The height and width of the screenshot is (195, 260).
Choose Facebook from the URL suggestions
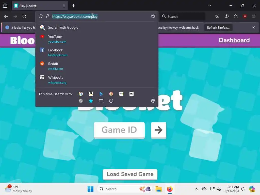[97, 52]
